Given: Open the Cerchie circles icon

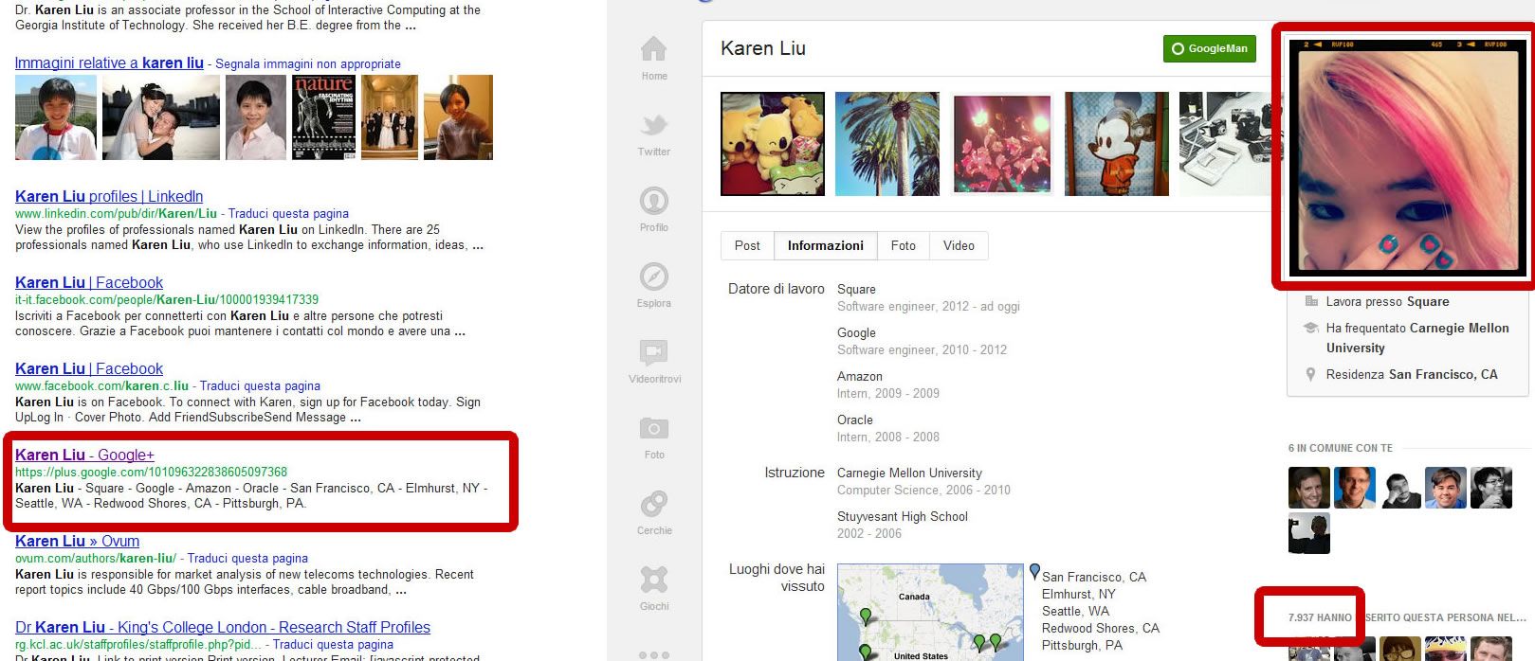Looking at the screenshot, I should [653, 504].
